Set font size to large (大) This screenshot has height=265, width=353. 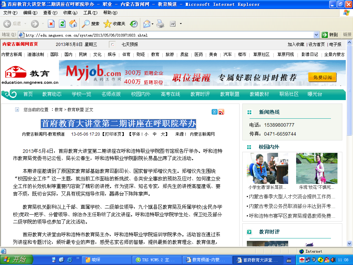164,134
